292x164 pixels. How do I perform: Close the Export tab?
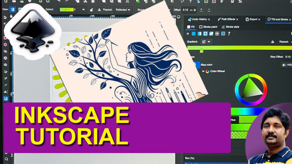coord(259,19)
